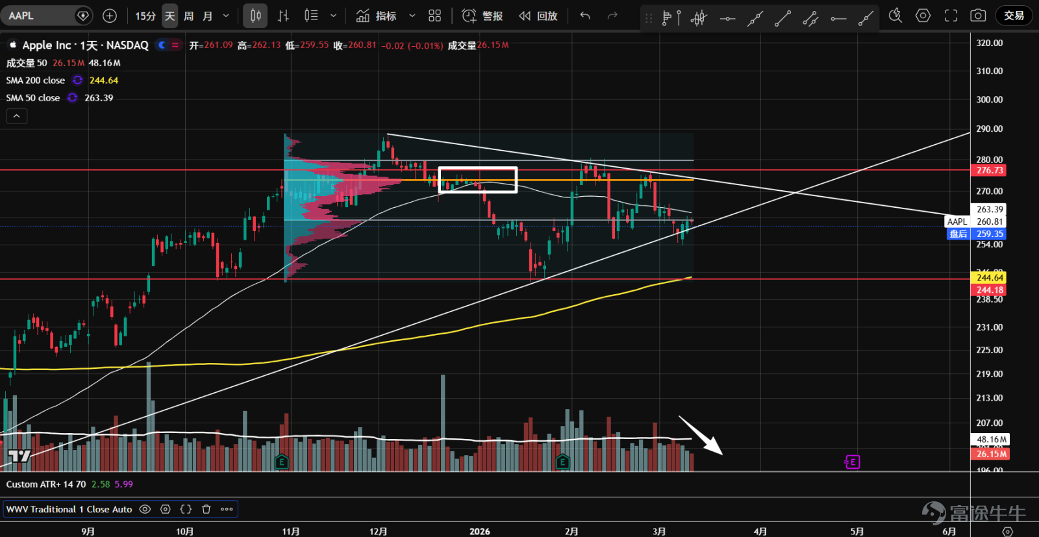1039x537 pixels.
Task: Click the red 244.18 price label
Action: point(990,290)
